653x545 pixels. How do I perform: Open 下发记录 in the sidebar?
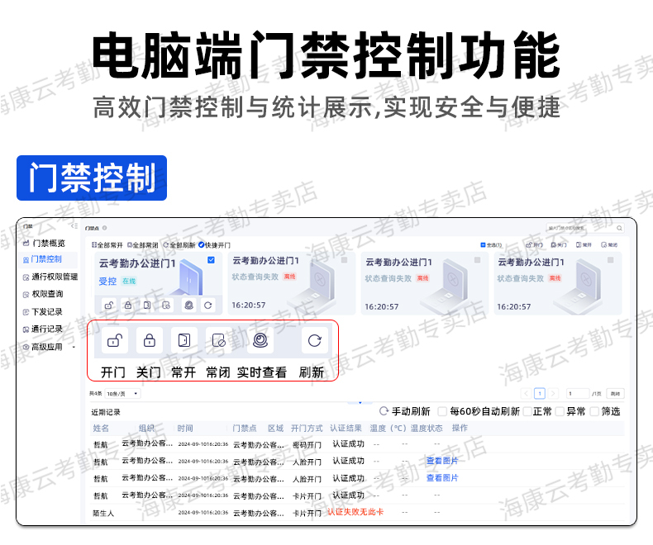point(42,311)
